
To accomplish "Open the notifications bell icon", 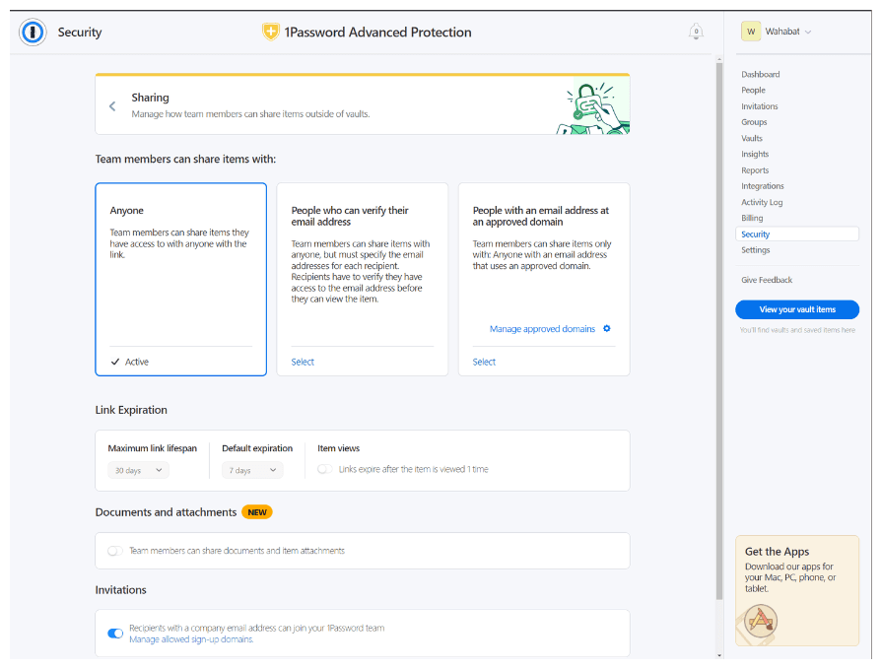I will point(696,32).
